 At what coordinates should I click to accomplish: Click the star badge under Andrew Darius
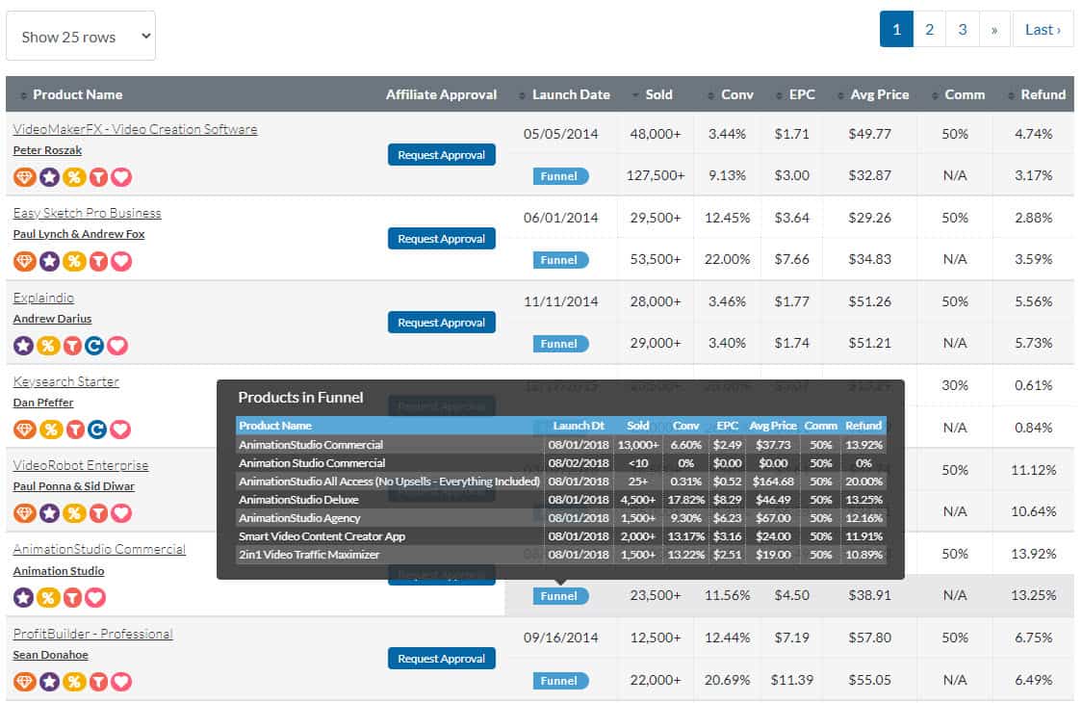click(23, 346)
